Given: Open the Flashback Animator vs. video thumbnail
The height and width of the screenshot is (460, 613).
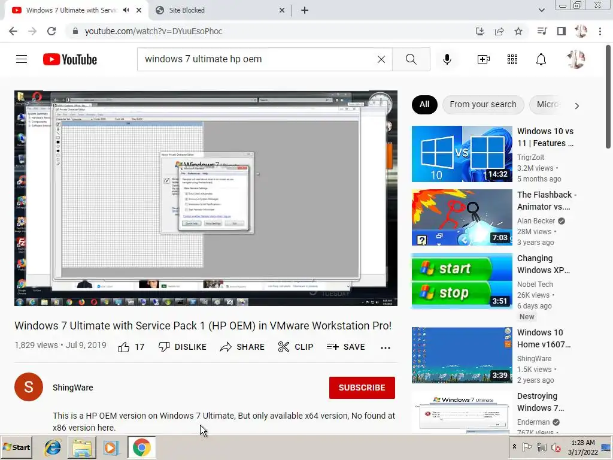Looking at the screenshot, I should (462, 217).
